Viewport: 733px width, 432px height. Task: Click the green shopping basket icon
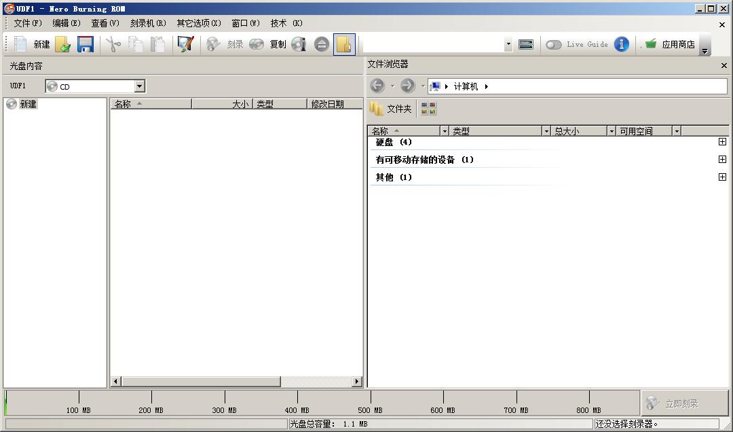[651, 44]
